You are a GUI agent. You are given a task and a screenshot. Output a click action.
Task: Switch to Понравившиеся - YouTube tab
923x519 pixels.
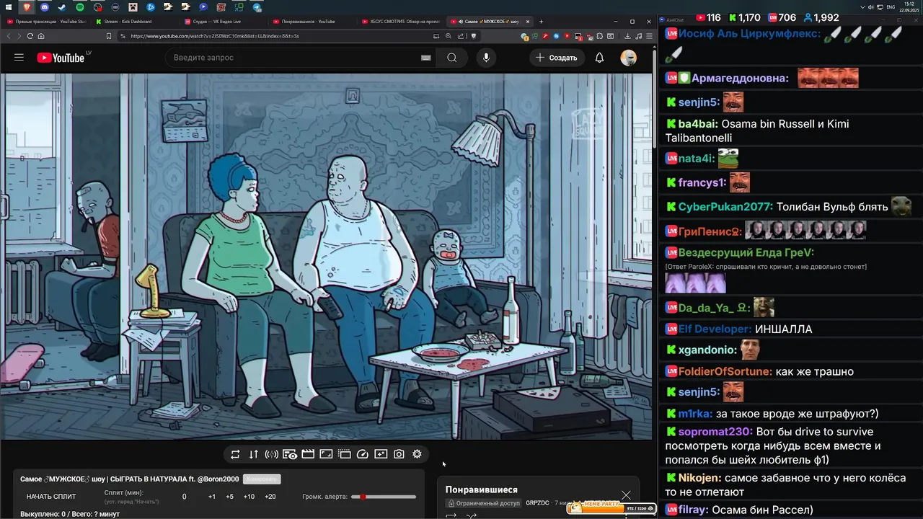pyautogui.click(x=312, y=22)
